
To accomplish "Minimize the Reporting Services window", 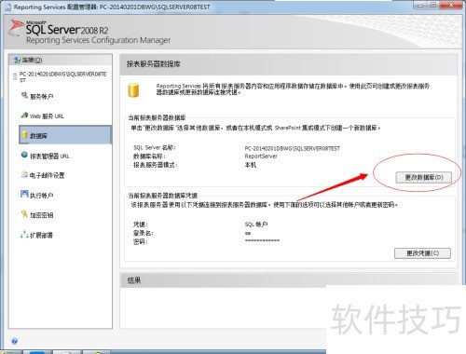I will 420,6.
